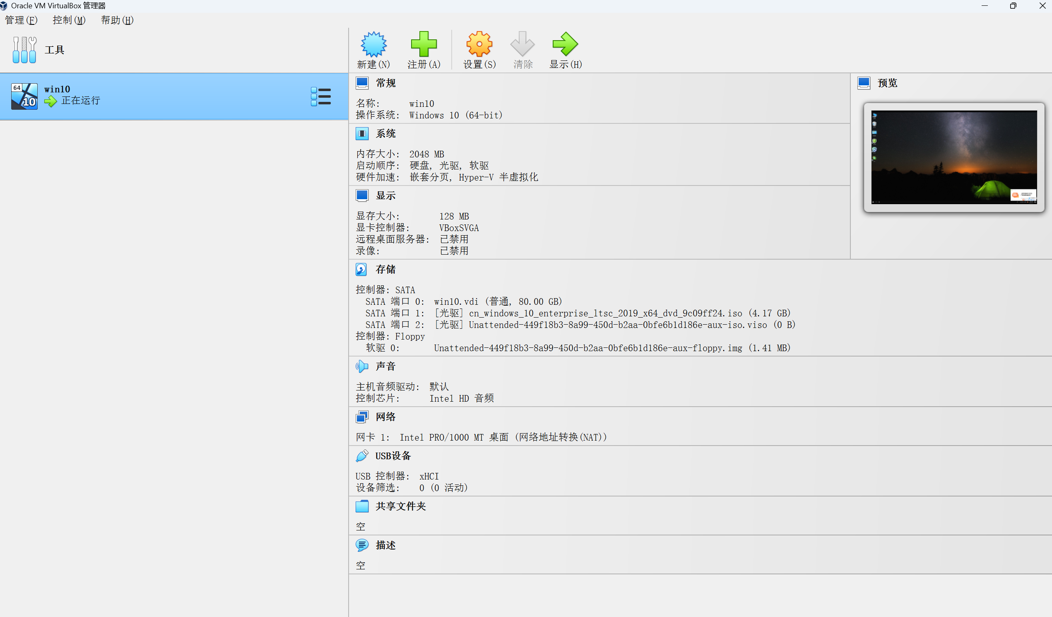Screen dimensions: 1052x617
Task: Open the 存储 section heading
Action: point(385,269)
